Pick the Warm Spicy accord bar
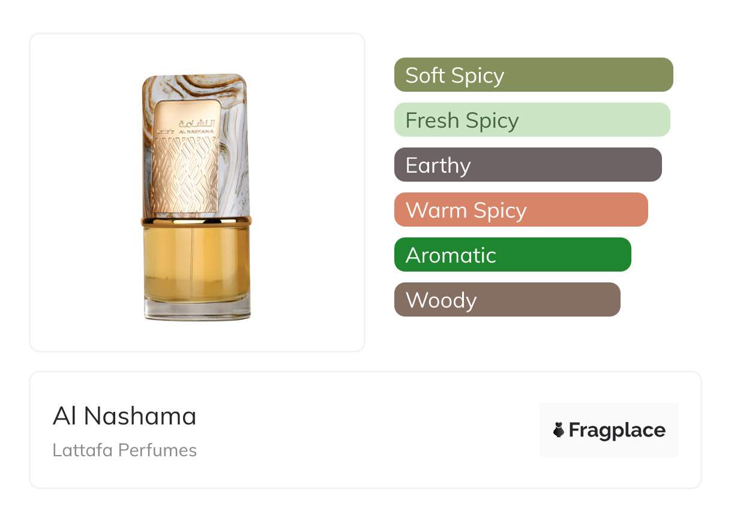Screen dimensions: 731x518 click(x=521, y=210)
